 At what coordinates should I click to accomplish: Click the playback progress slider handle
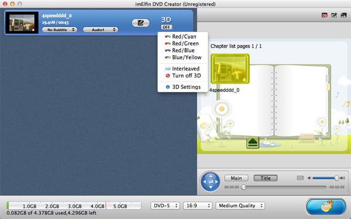[x=243, y=187]
